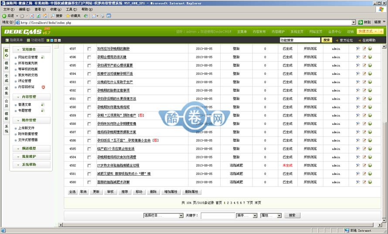The height and width of the screenshot is (234, 388).
Task: Open the 文件(F) menu
Action: pos(9,10)
